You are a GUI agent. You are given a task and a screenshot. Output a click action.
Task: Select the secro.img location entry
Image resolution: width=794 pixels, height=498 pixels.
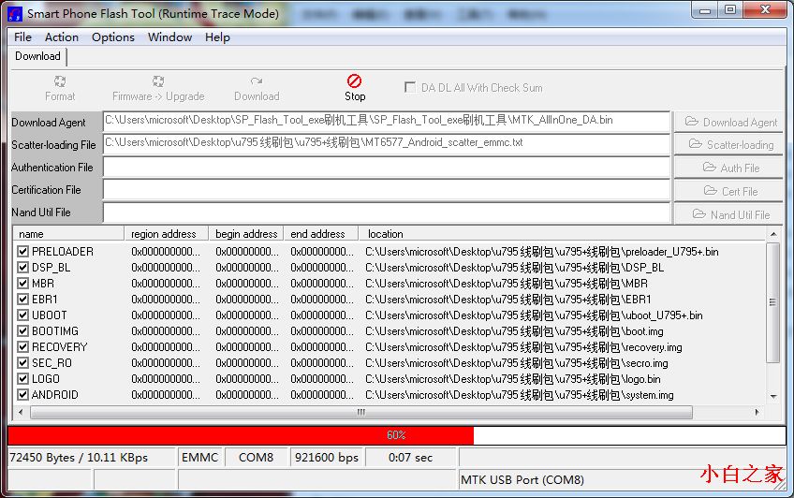coord(517,363)
